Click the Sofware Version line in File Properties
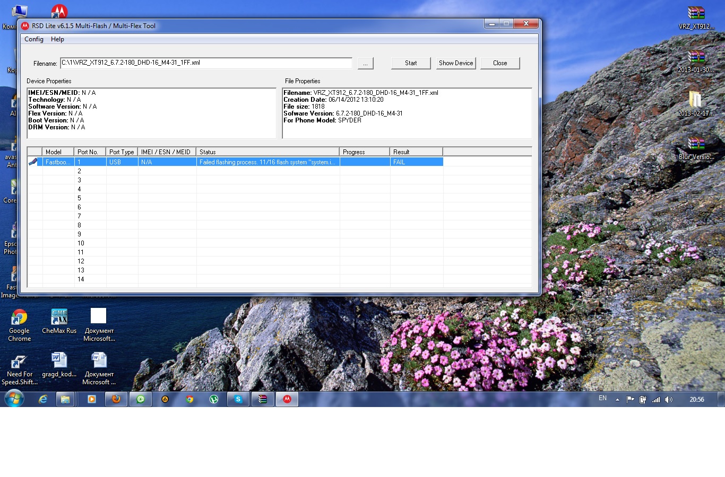The width and height of the screenshot is (725, 477). pos(343,113)
